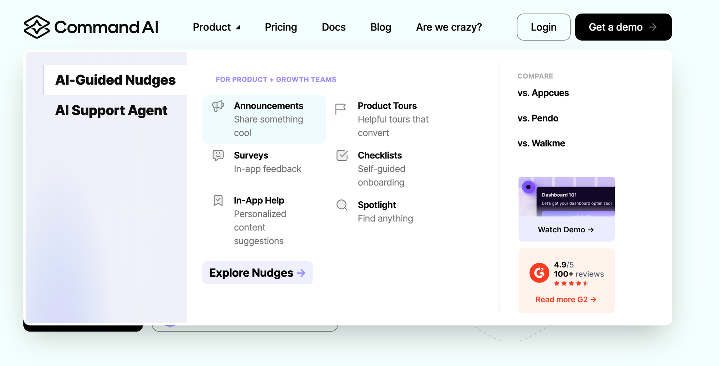Click the arrow in Get a demo button
719x366 pixels.
pyautogui.click(x=653, y=27)
